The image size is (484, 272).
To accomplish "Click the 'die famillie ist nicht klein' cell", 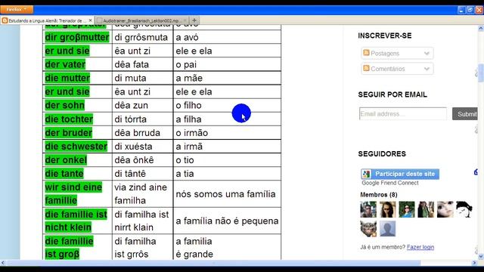I will click(77, 221).
